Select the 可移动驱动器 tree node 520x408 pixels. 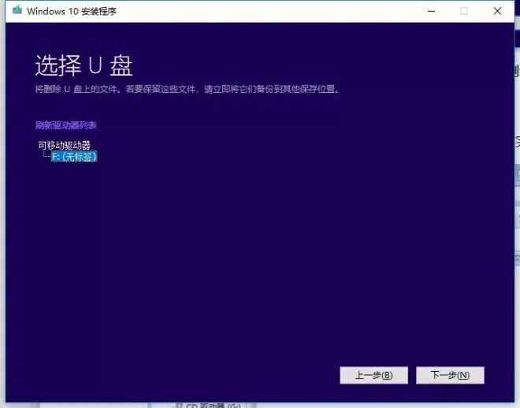(x=64, y=145)
